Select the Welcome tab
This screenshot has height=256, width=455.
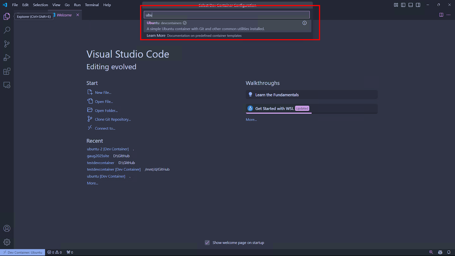[64, 15]
